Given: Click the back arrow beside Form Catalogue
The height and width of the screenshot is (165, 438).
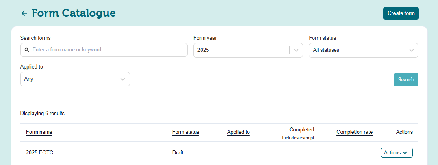Looking at the screenshot, I should 24,13.
